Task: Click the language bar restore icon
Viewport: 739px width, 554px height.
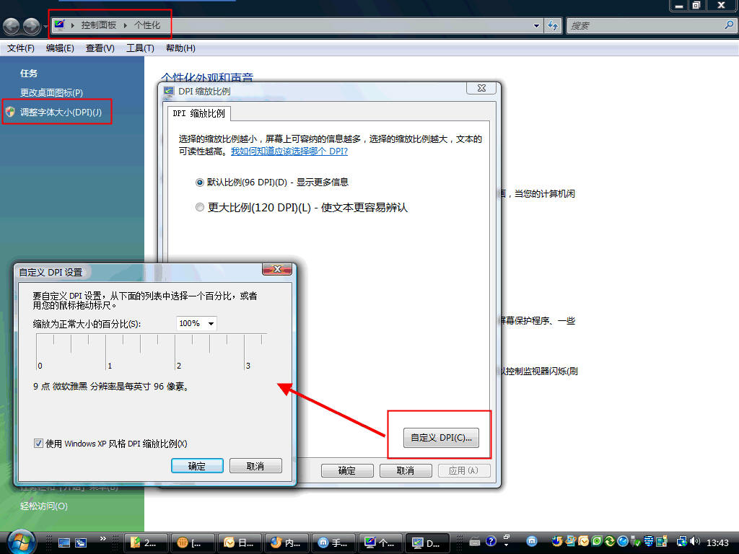Action: [x=507, y=537]
